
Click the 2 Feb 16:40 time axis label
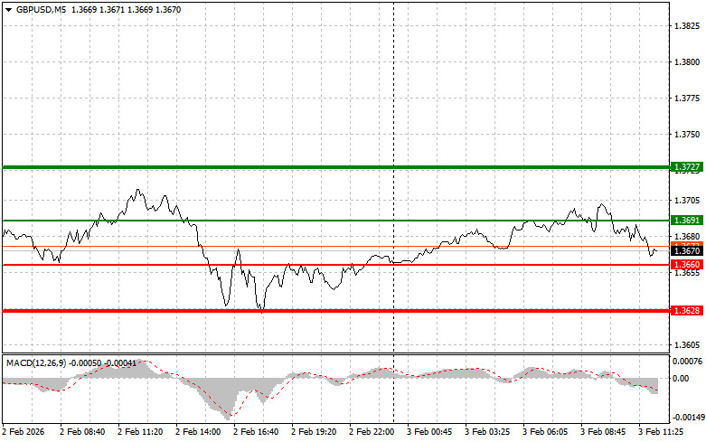pyautogui.click(x=256, y=432)
